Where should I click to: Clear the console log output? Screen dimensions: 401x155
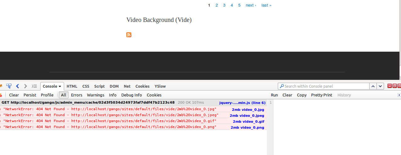coord(14,95)
